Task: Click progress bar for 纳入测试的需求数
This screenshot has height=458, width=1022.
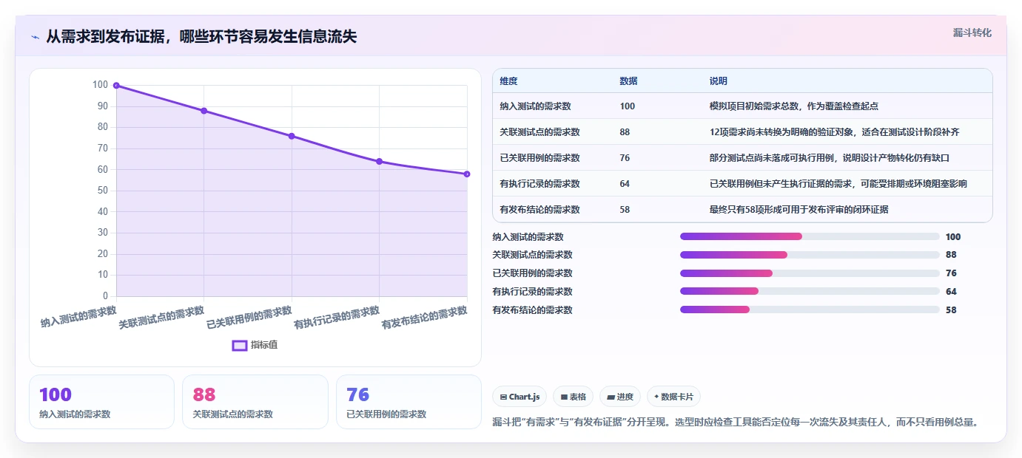Action: [810, 236]
